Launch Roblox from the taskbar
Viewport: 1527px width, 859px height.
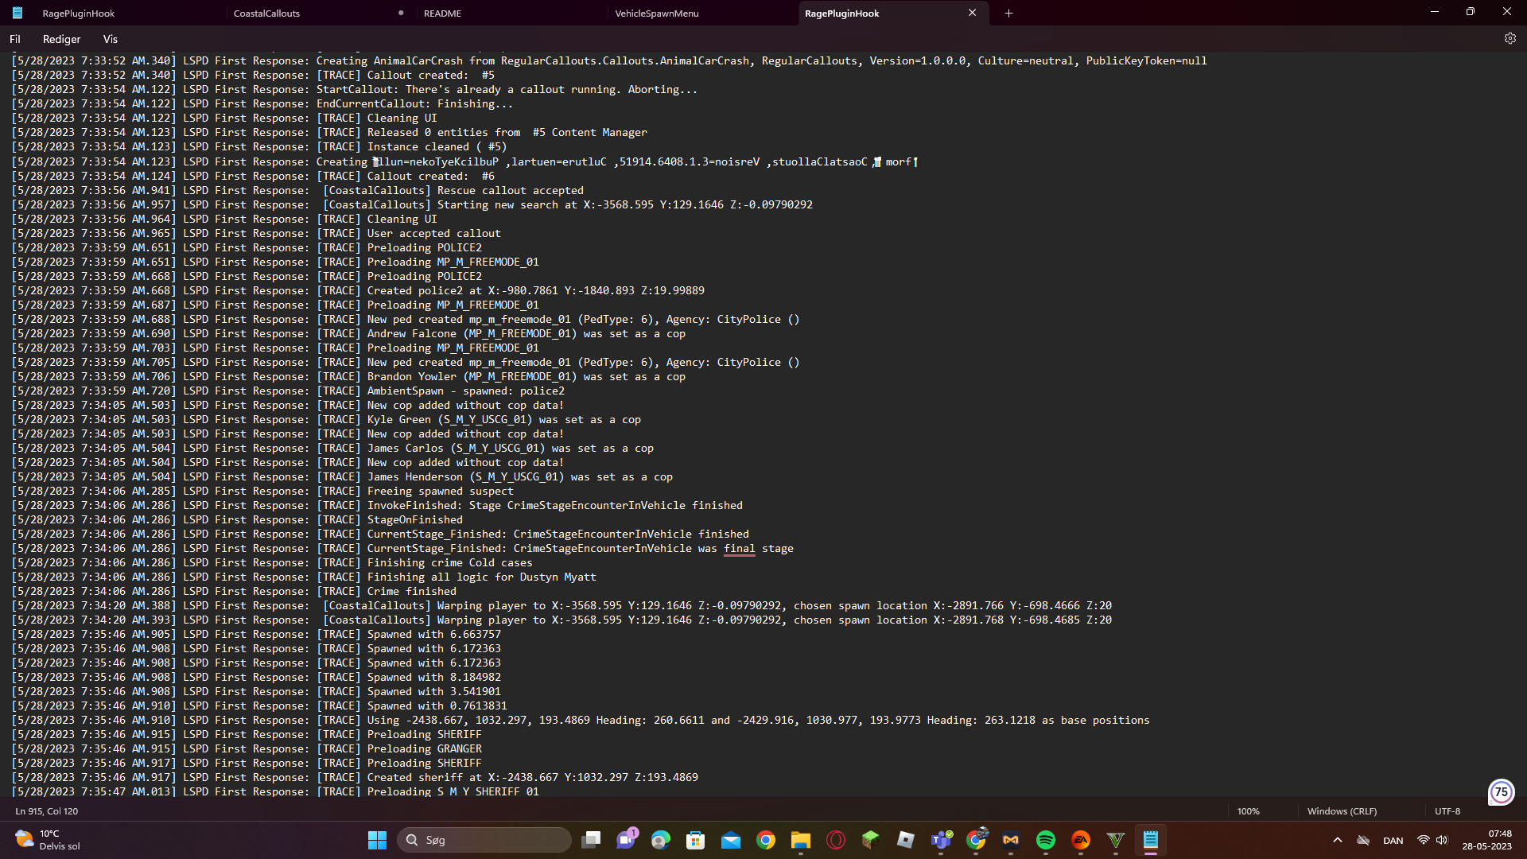pos(905,840)
